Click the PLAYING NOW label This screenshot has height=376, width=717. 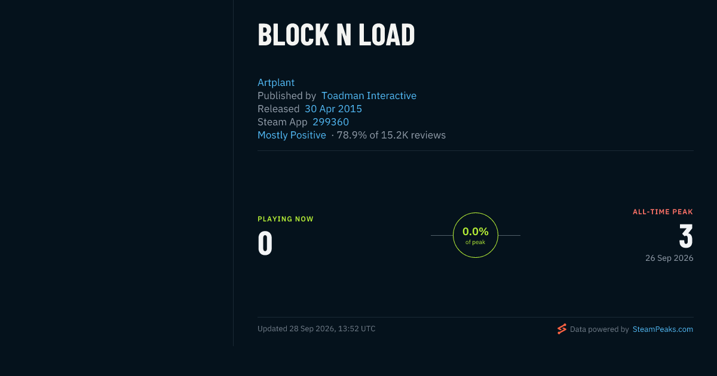click(x=286, y=219)
